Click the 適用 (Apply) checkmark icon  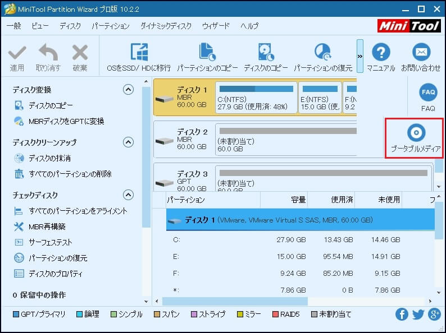coord(17,53)
